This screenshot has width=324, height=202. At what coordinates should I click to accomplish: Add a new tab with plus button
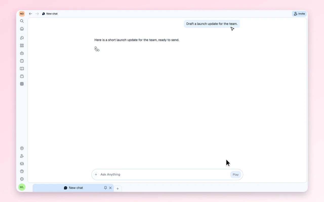click(x=117, y=189)
